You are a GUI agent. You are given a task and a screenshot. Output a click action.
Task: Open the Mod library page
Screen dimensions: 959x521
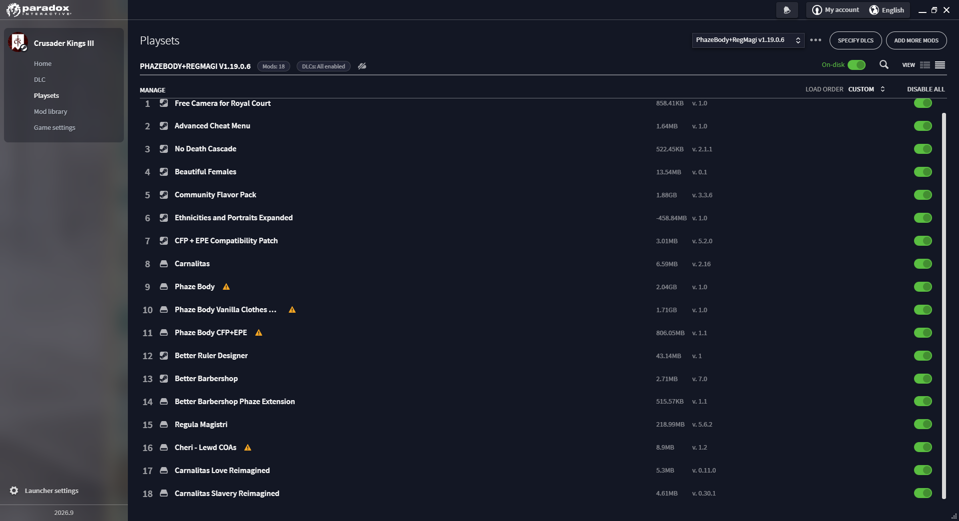50,111
